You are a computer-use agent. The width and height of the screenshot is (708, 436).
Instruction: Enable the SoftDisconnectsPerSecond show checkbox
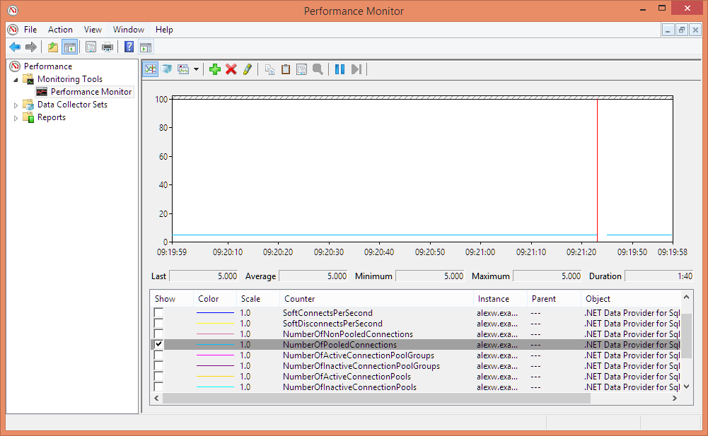pyautogui.click(x=158, y=323)
